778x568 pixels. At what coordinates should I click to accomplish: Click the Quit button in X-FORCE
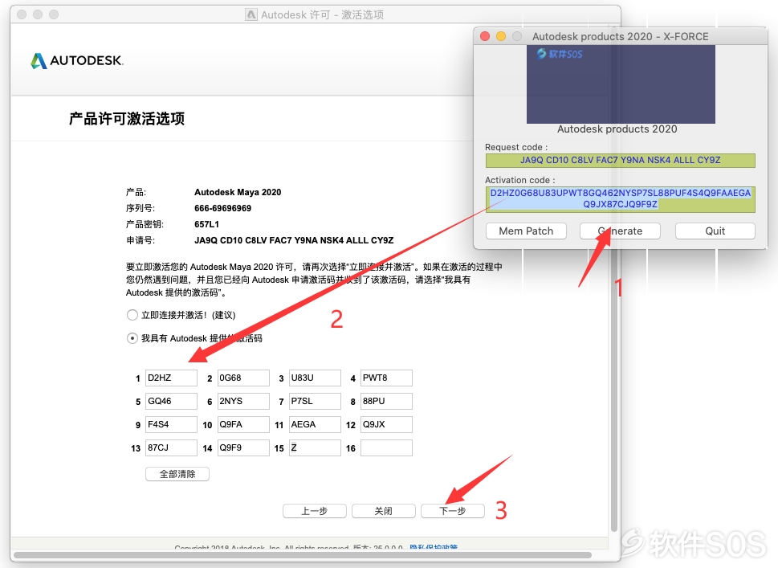tap(715, 231)
